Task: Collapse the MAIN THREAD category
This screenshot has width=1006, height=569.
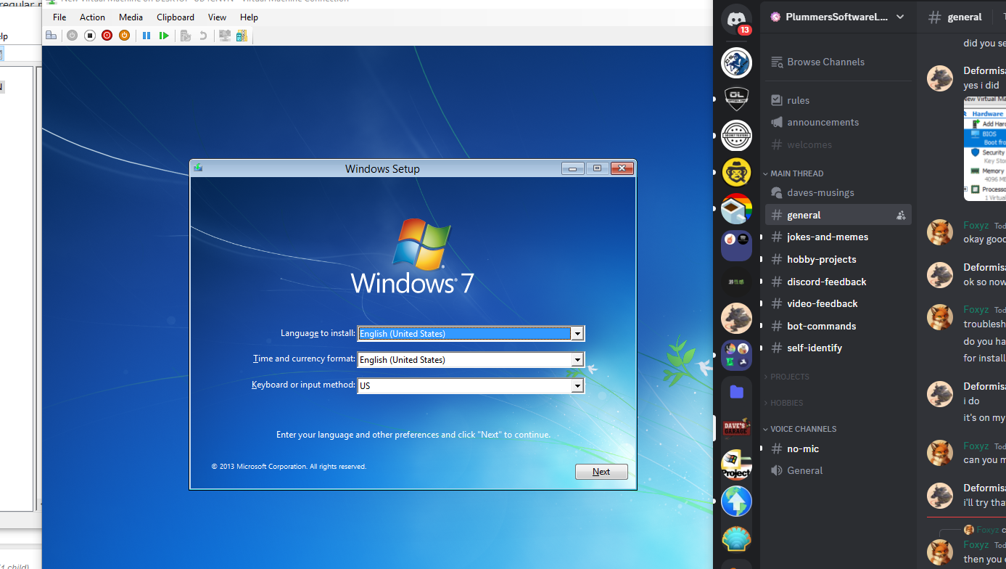Action: click(796, 173)
